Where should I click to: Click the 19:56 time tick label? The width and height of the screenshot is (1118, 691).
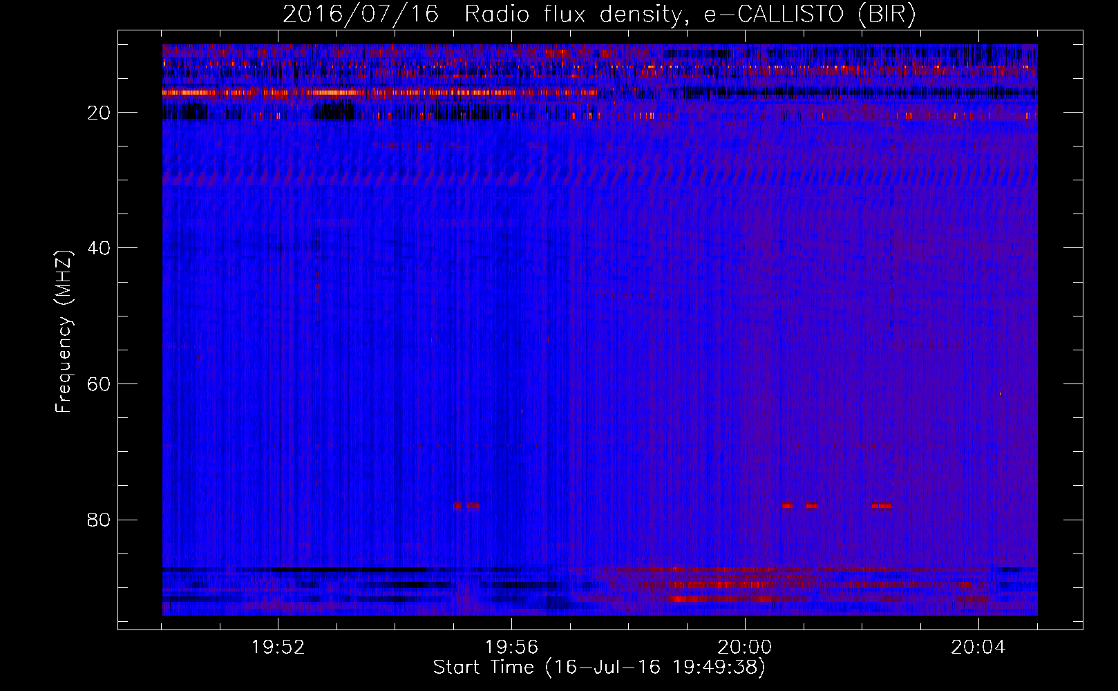pos(511,647)
